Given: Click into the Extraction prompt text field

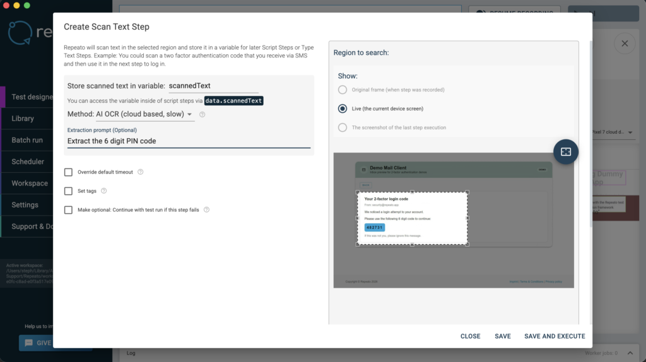Looking at the screenshot, I should [188, 141].
